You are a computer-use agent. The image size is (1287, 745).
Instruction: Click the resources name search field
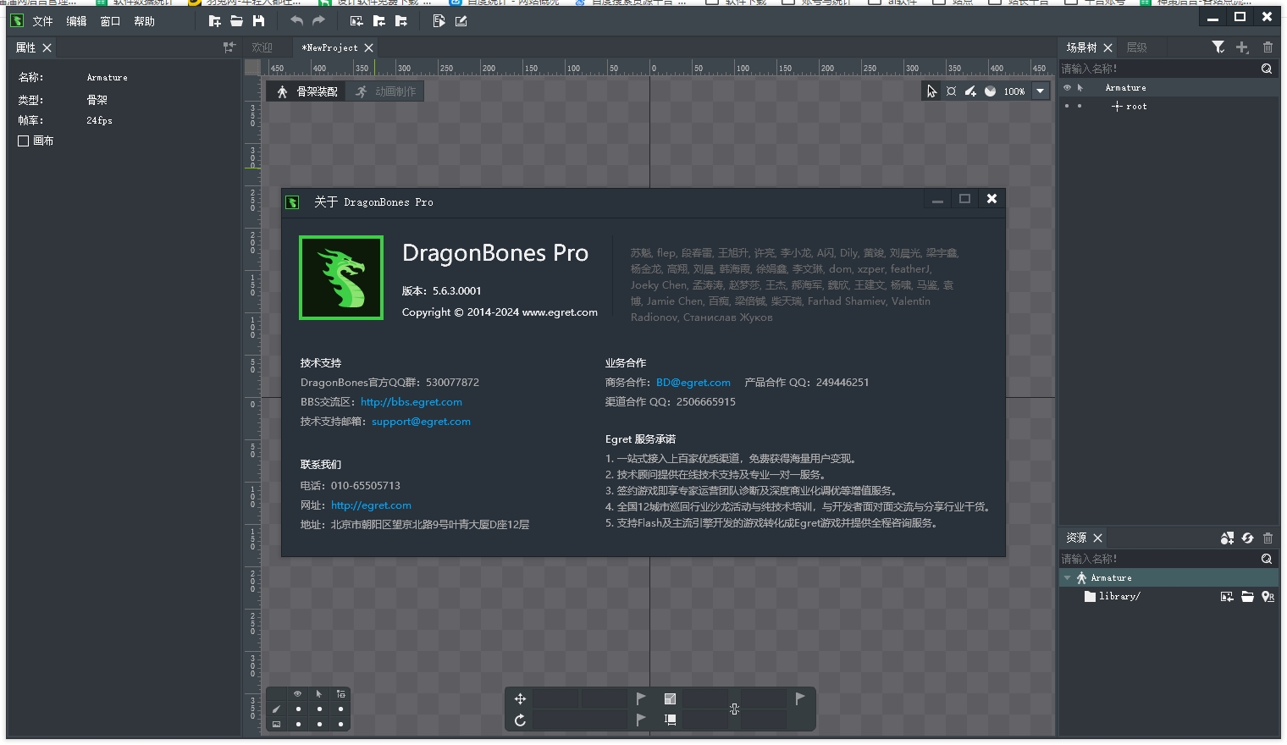point(1159,559)
